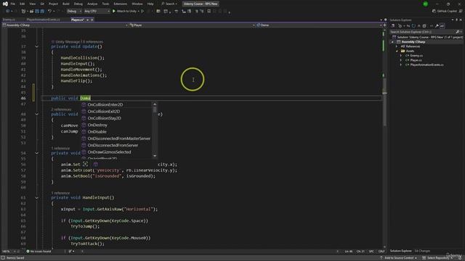Open the File menu

point(13,4)
